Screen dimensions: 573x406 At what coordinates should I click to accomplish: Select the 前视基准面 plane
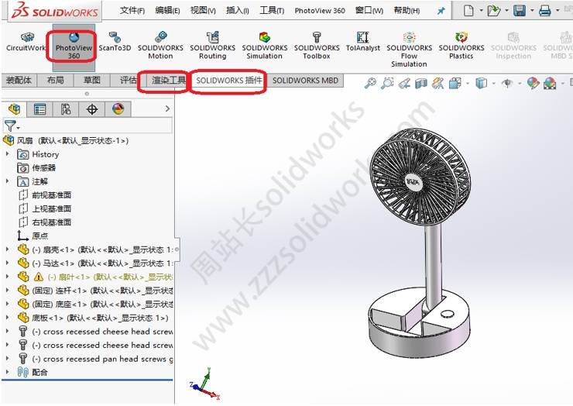pyautogui.click(x=45, y=195)
